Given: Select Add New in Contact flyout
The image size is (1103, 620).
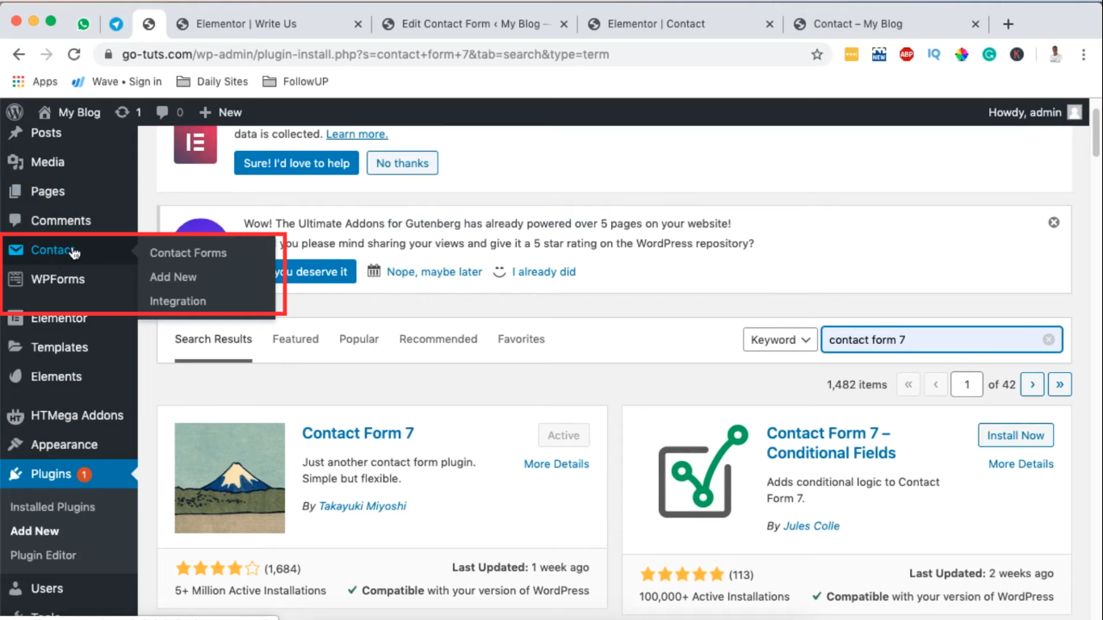Looking at the screenshot, I should tap(173, 277).
